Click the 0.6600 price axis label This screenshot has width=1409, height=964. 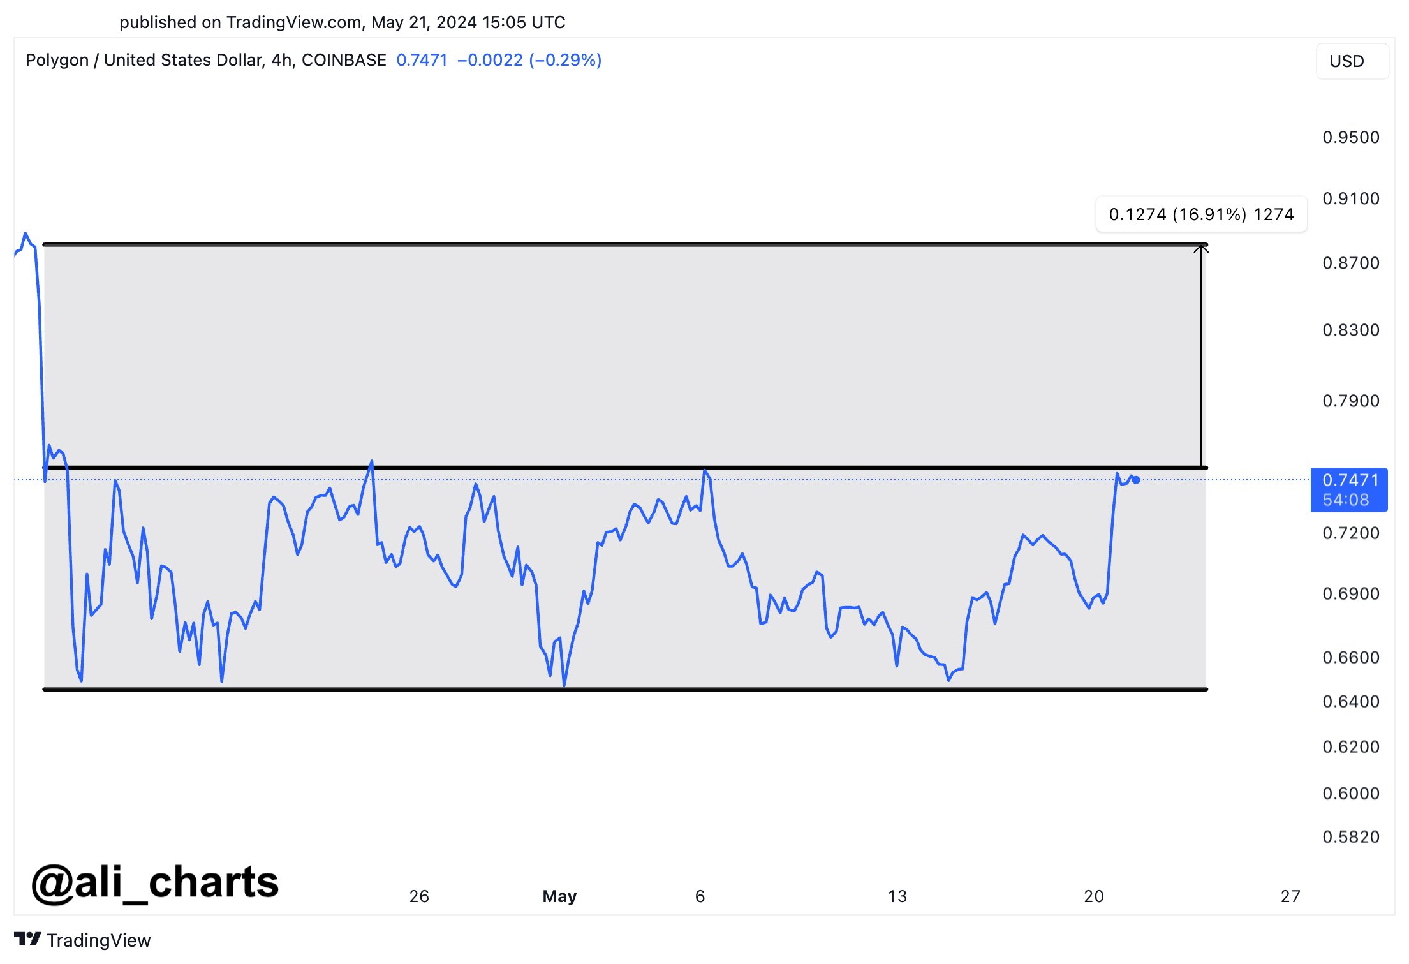[x=1350, y=657]
